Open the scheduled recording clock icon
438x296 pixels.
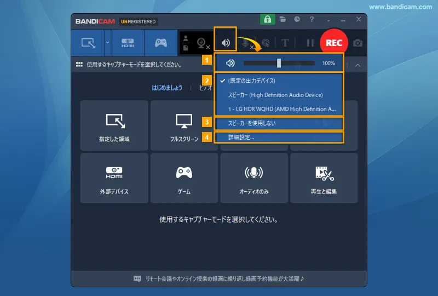pyautogui.click(x=297, y=19)
